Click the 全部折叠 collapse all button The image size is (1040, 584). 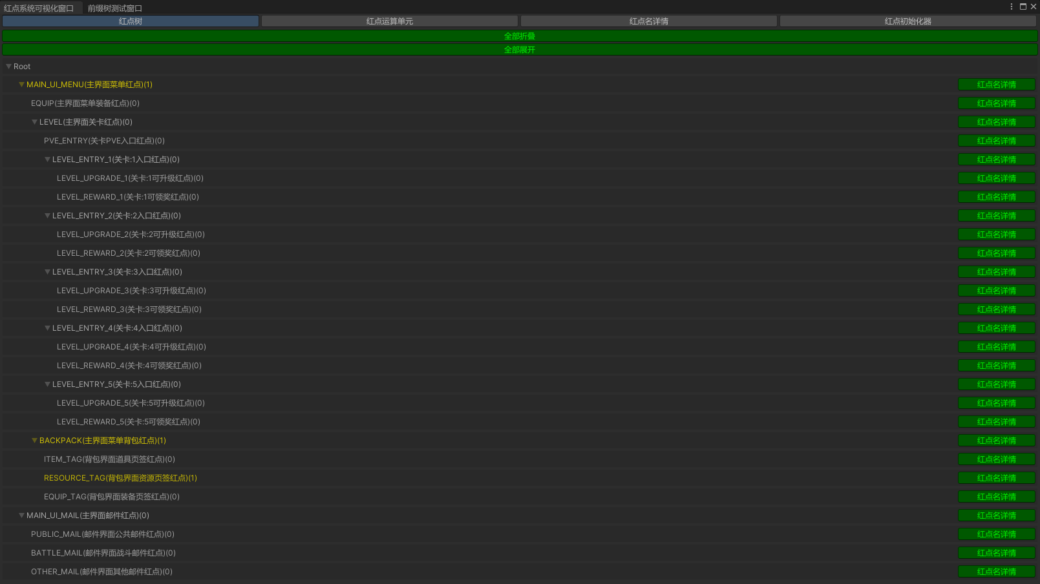[x=520, y=36]
